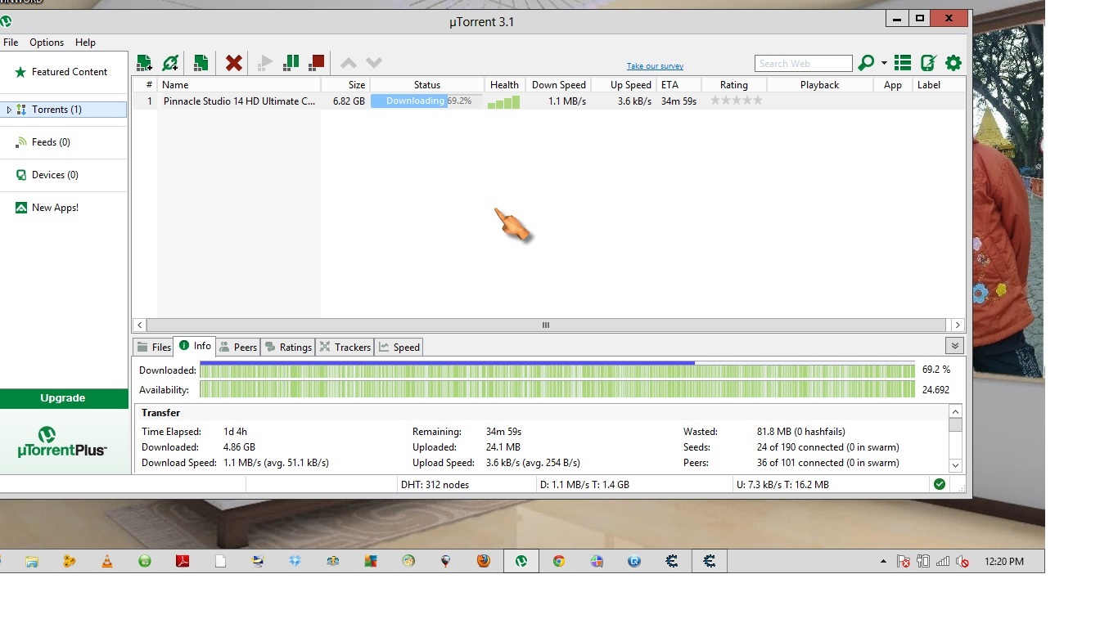Select Featured Content in the sidebar
This screenshot has width=1118, height=628.
click(x=64, y=72)
